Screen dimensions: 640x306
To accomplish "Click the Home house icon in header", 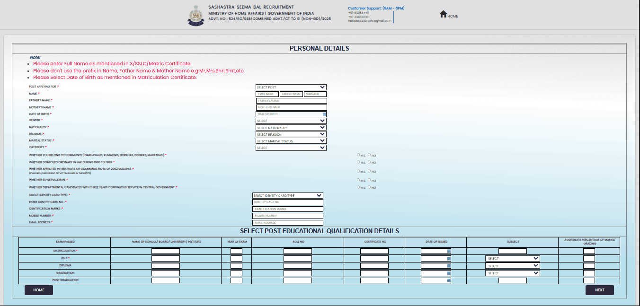I will pos(443,15).
